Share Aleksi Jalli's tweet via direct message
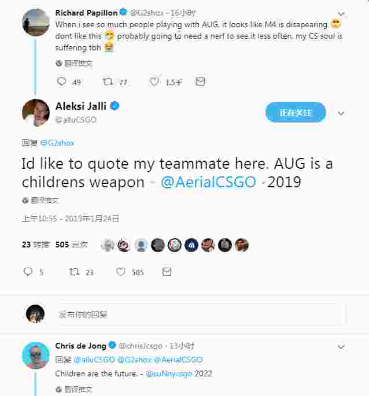The height and width of the screenshot is (396, 369). (x=167, y=272)
